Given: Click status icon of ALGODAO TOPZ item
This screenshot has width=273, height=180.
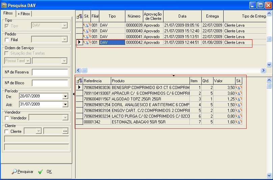Looking at the screenshot, I should [239, 99].
